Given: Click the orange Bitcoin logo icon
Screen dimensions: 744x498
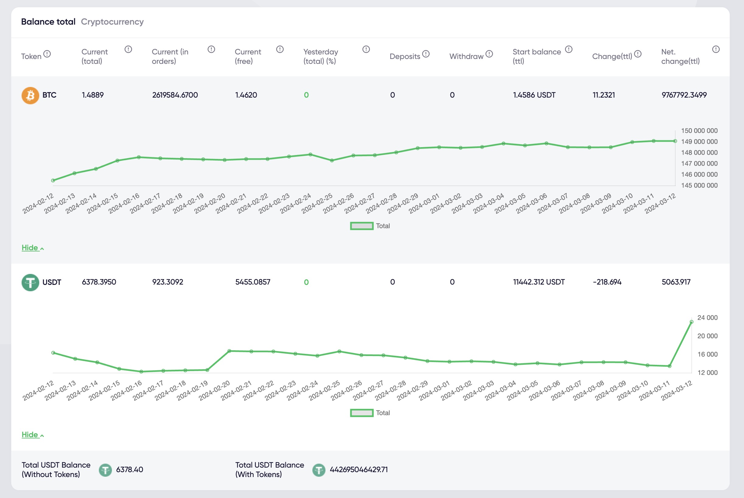Looking at the screenshot, I should pyautogui.click(x=30, y=95).
